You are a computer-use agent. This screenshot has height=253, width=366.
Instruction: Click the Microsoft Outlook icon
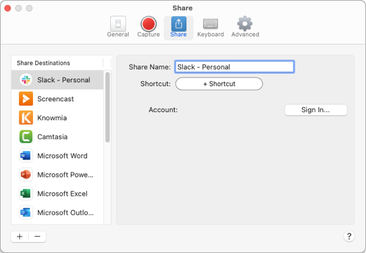pyautogui.click(x=26, y=212)
